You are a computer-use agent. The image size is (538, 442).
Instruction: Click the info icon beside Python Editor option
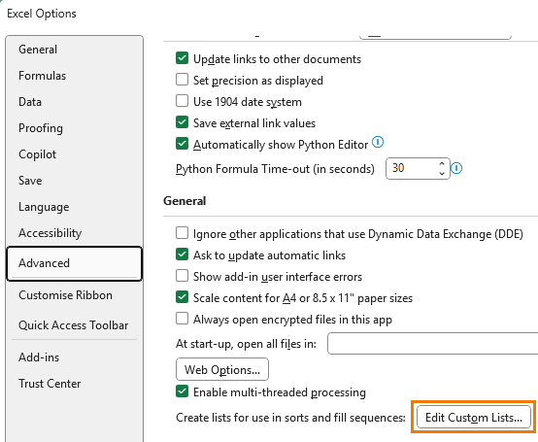pyautogui.click(x=378, y=142)
